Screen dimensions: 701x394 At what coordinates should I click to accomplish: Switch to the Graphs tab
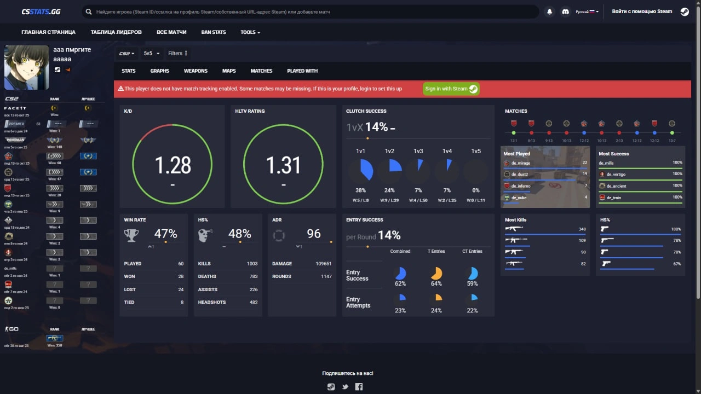point(160,71)
